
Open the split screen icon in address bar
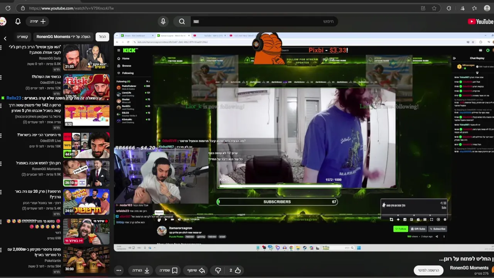423,8
